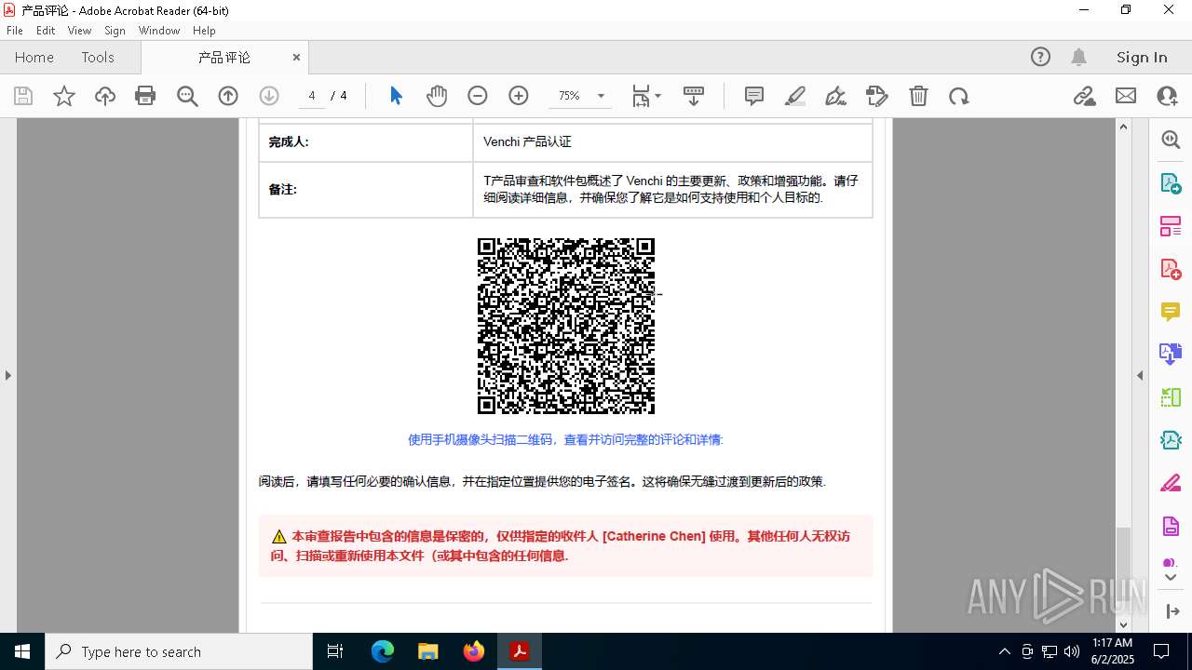
Task: Add a sticky note comment
Action: click(x=754, y=96)
